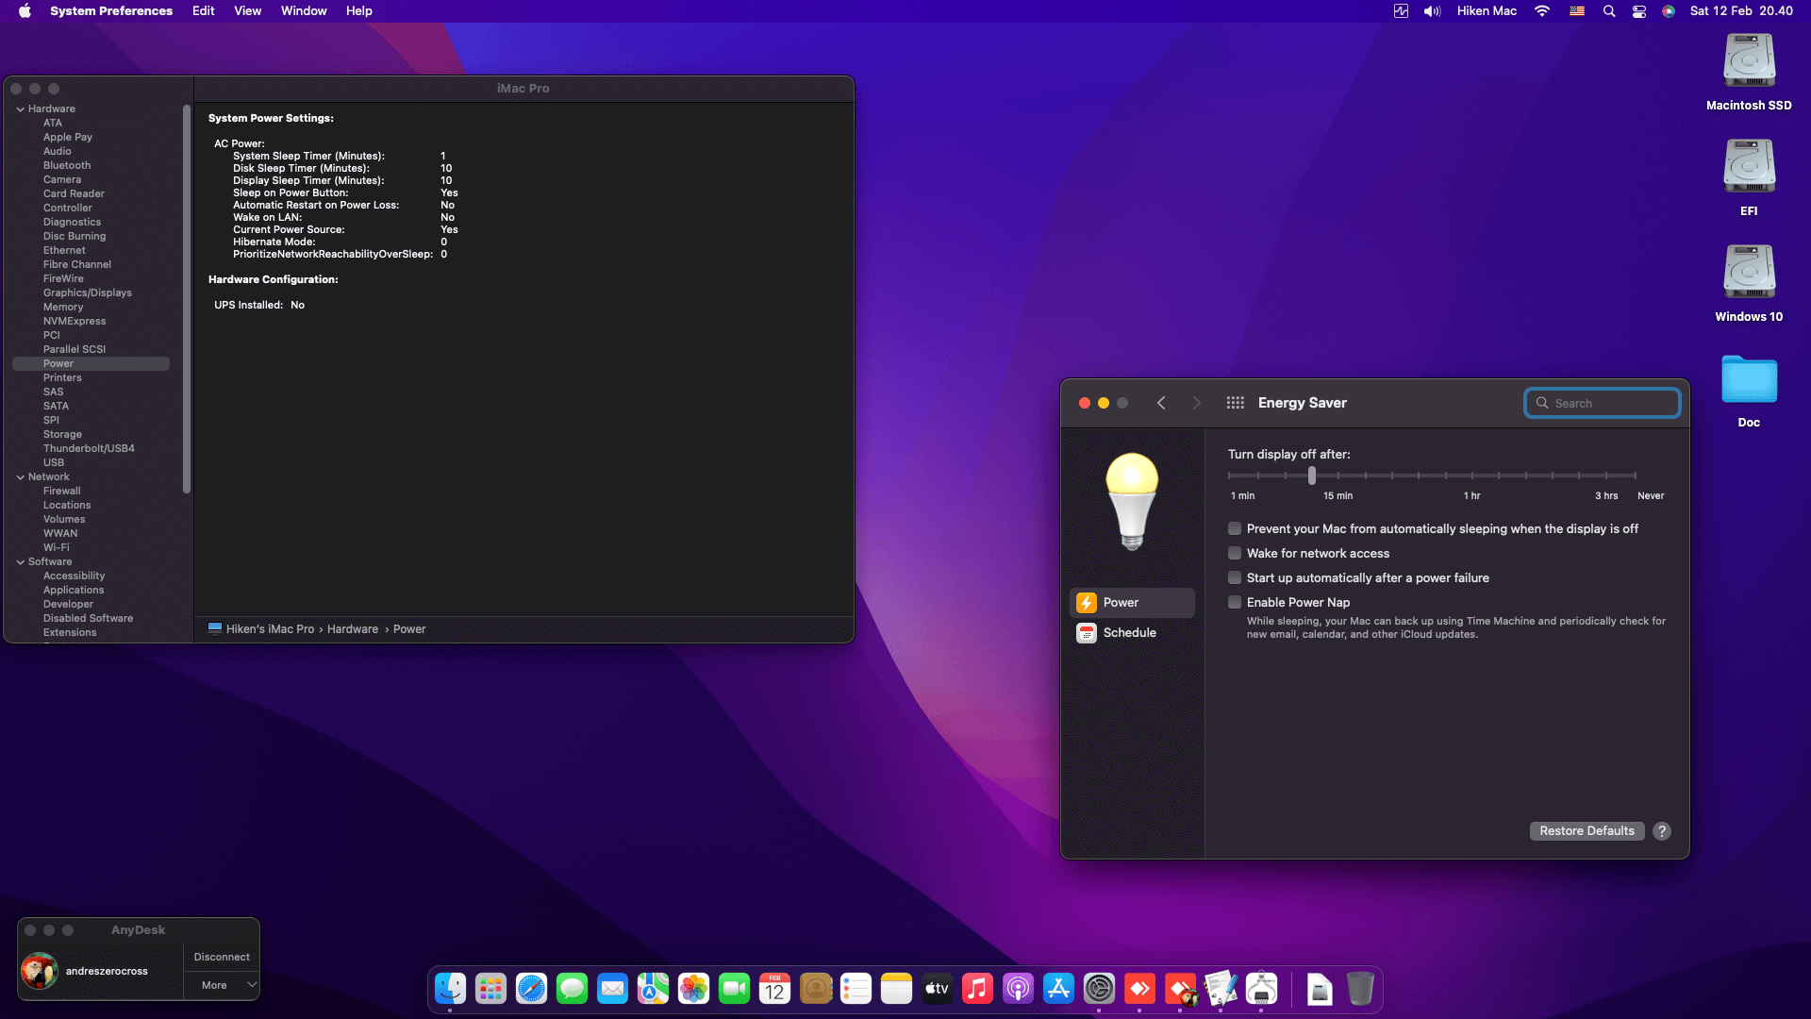This screenshot has height=1019, width=1811.
Task: Click the Spotlight search icon in the menu bar
Action: pyautogui.click(x=1609, y=11)
